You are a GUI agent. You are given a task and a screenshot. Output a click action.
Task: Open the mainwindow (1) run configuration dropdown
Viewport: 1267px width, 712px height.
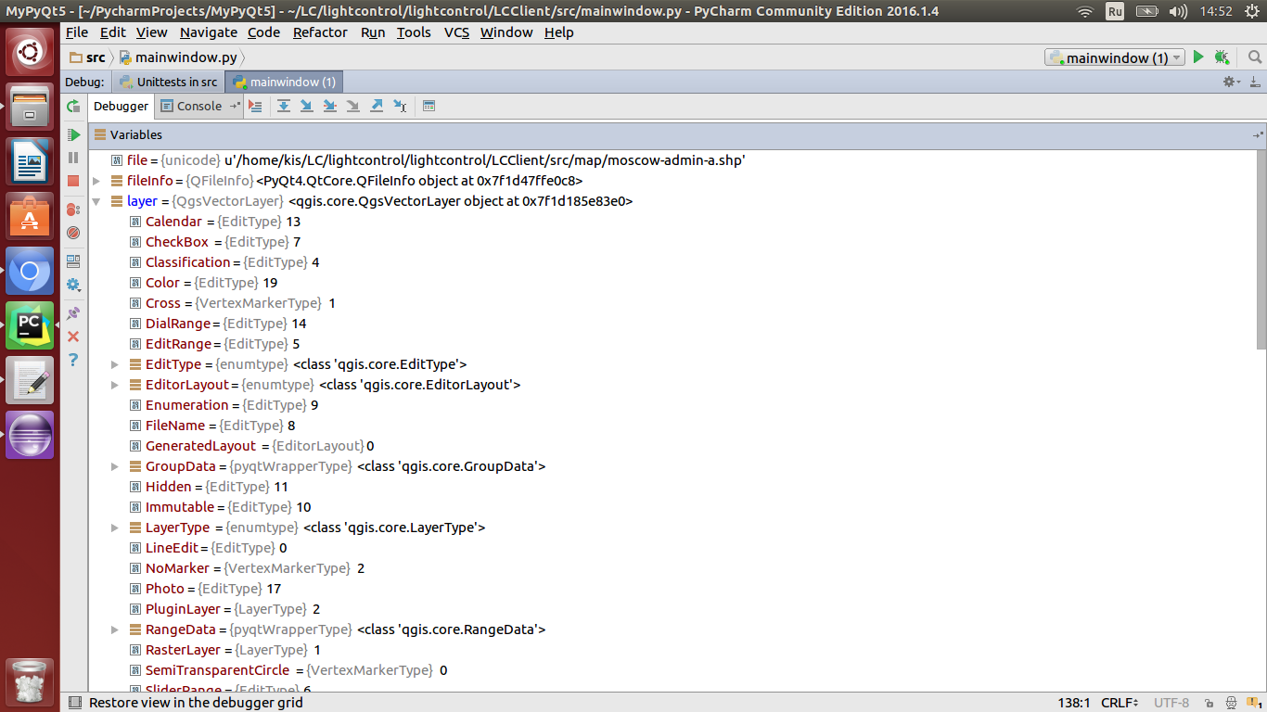point(1114,57)
